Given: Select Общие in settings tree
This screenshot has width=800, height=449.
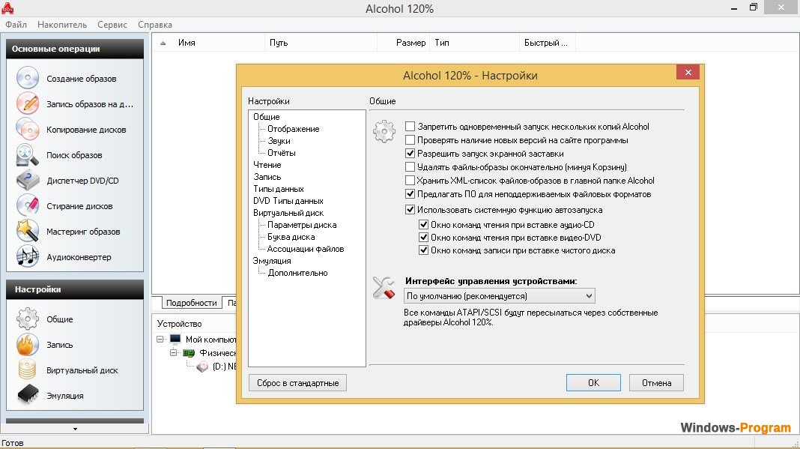Looking at the screenshot, I should [267, 117].
